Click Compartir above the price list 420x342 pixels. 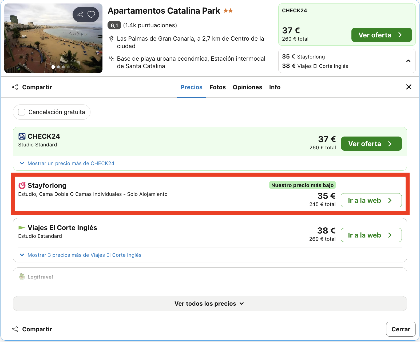click(x=32, y=87)
